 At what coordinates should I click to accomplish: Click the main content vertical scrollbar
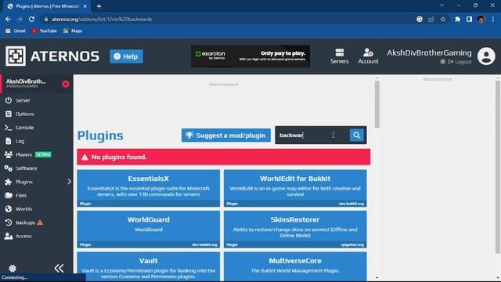tap(377, 104)
